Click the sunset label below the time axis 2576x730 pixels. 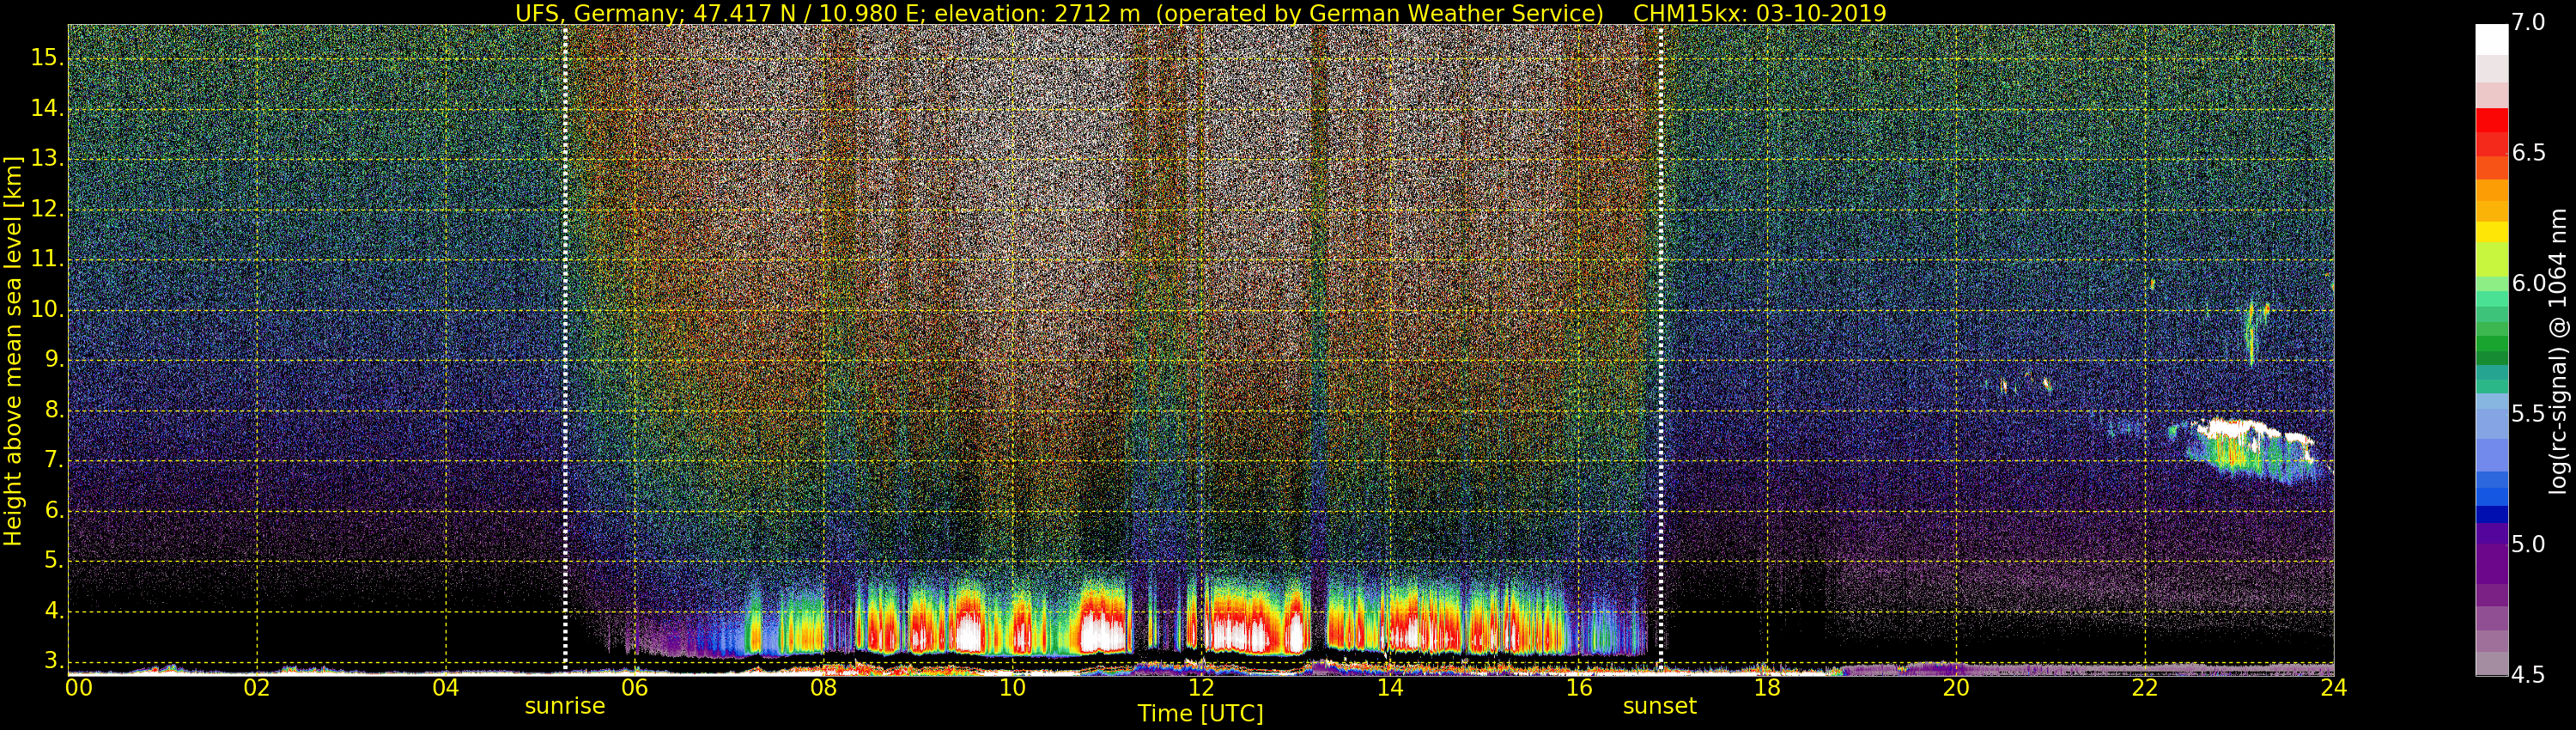click(x=1659, y=706)
